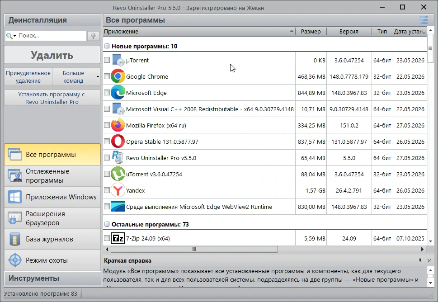Image resolution: width=438 pixels, height=302 pixels.
Task: Click the База журналов sidebar icon
Action: coord(15,239)
